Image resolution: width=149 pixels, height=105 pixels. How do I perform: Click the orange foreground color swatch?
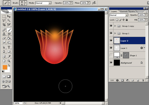[x=5, y=67]
